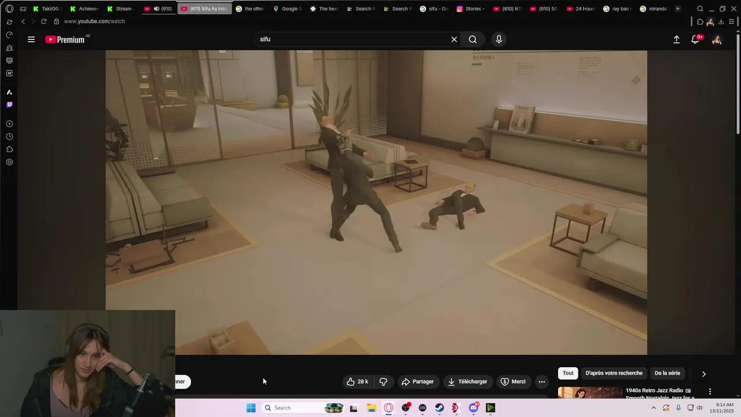Like the video with 28 k likes
Screen dimensions: 741x417
[357, 382]
